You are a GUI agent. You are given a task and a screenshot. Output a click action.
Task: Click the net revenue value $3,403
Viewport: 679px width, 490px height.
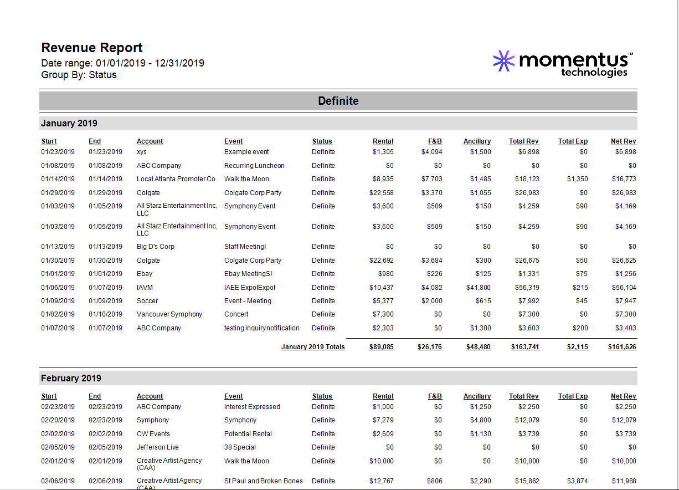625,328
